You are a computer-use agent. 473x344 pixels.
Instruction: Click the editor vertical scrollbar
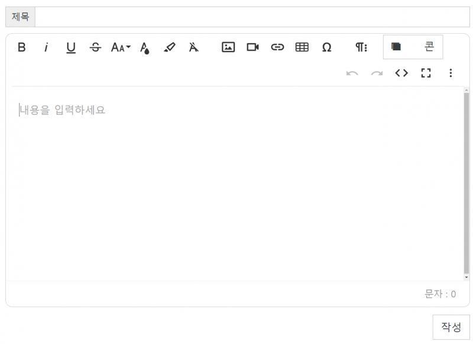466,183
